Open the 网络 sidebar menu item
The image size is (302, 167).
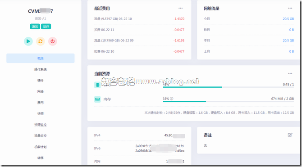click(41, 91)
